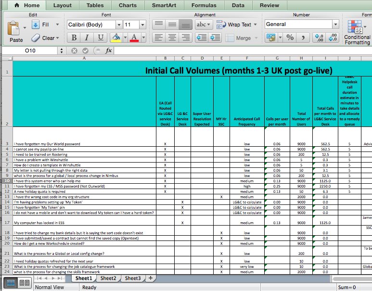Viewport: 372px width, 291px height.
Task: Go to first sheet navigation arrow
Action: pos(39,278)
